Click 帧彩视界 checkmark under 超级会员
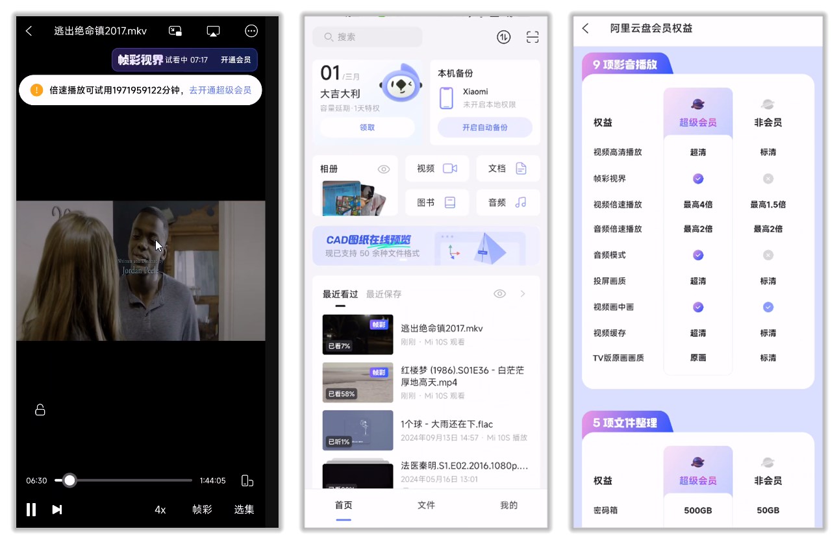The height and width of the screenshot is (544, 839). click(698, 179)
